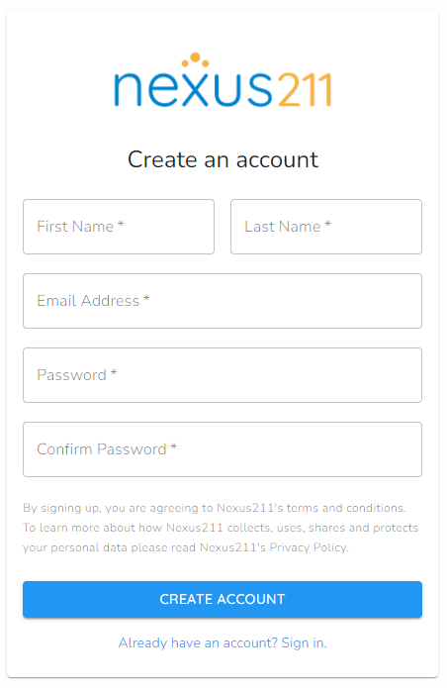
Task: Activate the Confirm Password field
Action: (223, 449)
